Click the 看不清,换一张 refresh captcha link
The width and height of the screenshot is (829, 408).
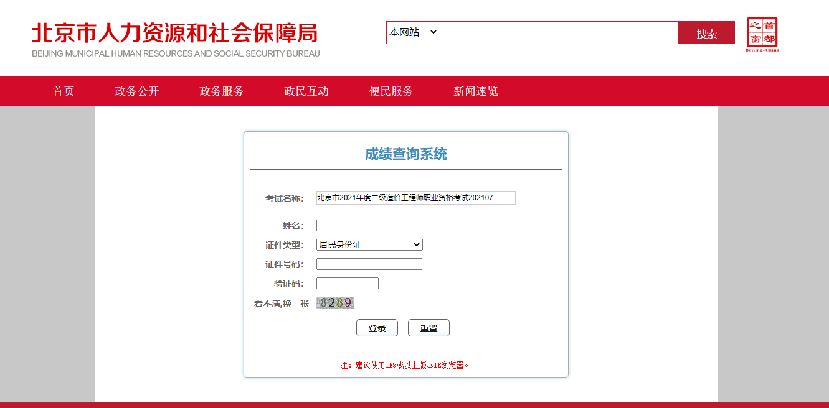tap(282, 304)
